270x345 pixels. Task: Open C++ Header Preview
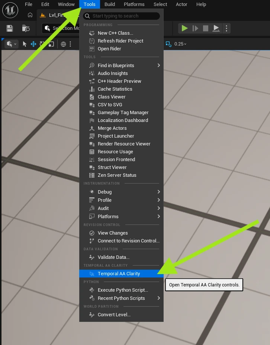click(x=121, y=81)
